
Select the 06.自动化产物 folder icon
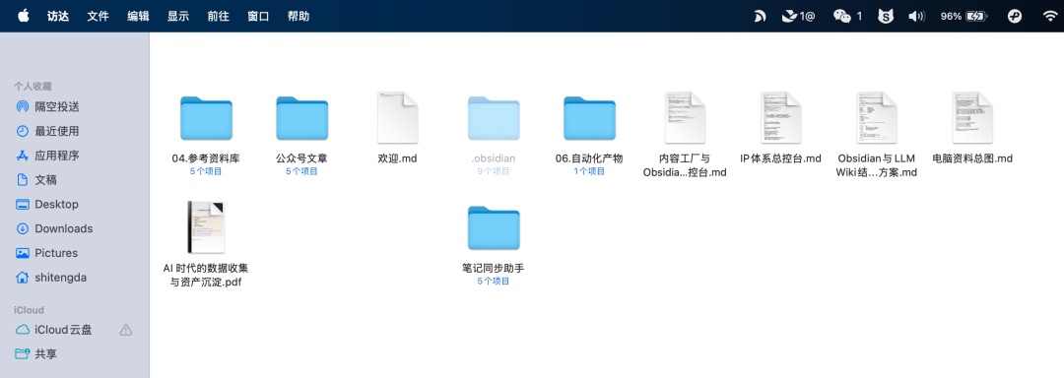tap(589, 118)
